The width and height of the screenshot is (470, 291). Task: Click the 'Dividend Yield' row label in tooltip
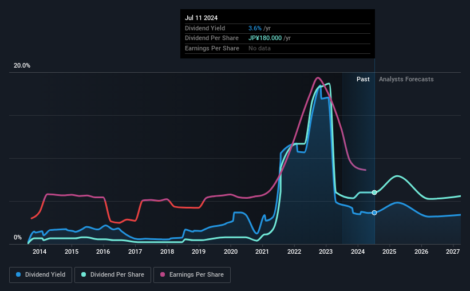205,28
